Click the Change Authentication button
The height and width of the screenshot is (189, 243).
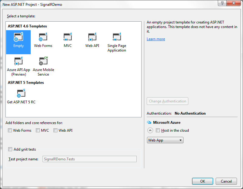pyautogui.click(x=168, y=101)
